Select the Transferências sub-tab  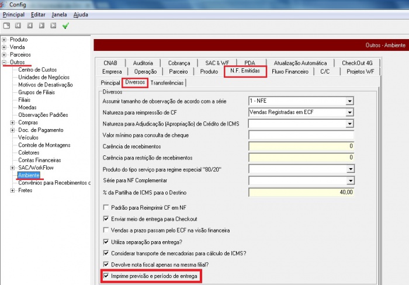pyautogui.click(x=167, y=83)
